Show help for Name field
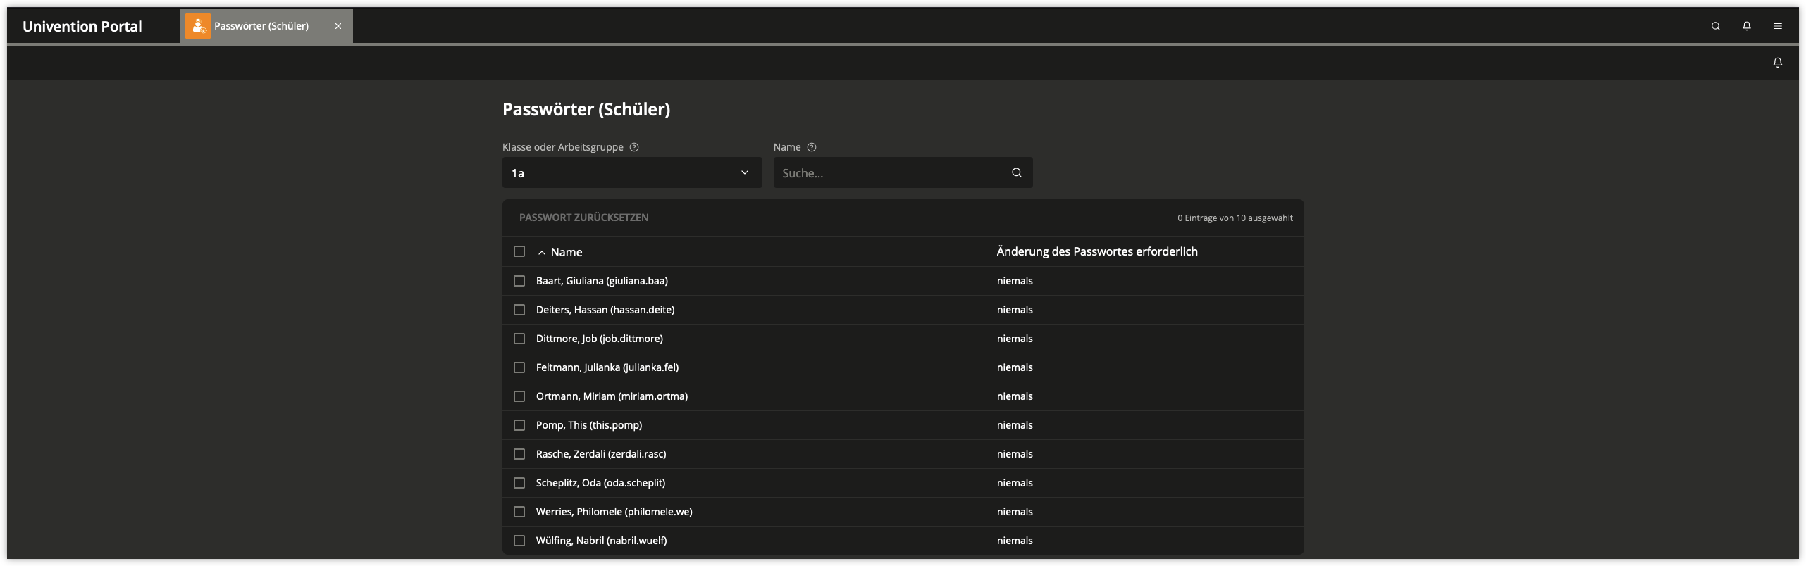Viewport: 1806px width, 566px height. 812,147
